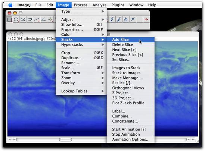
Task: Expand the Lookup Tables submenu
Action: tap(81, 91)
